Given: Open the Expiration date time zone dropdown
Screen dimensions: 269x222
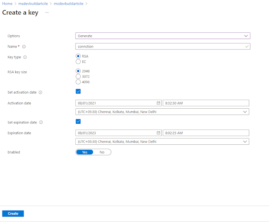Looking at the screenshot, I should [x=162, y=141].
